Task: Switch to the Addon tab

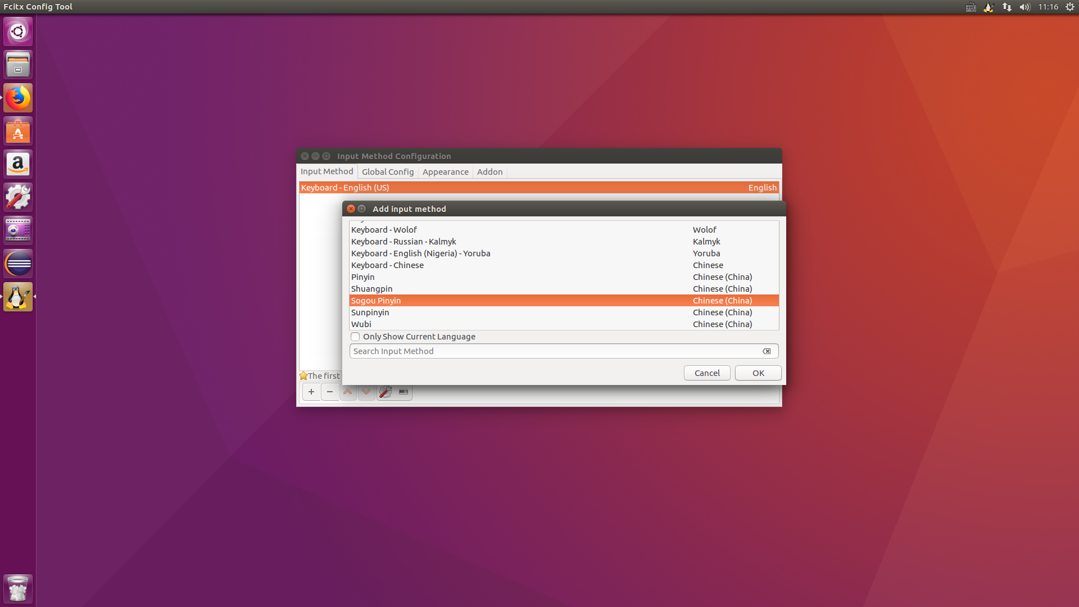Action: 489,171
